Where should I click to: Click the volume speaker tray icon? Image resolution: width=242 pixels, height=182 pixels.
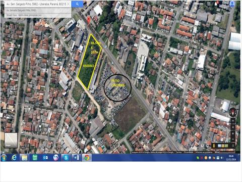(x=222, y=158)
